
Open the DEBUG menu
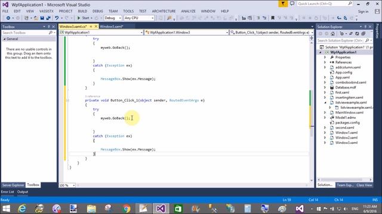tap(98, 11)
